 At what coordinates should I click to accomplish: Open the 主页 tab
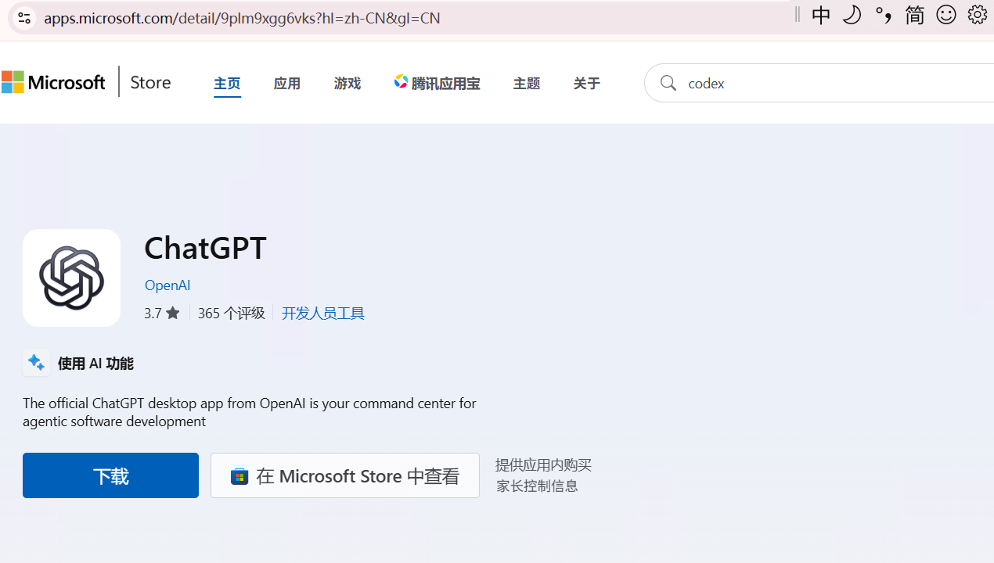click(227, 83)
